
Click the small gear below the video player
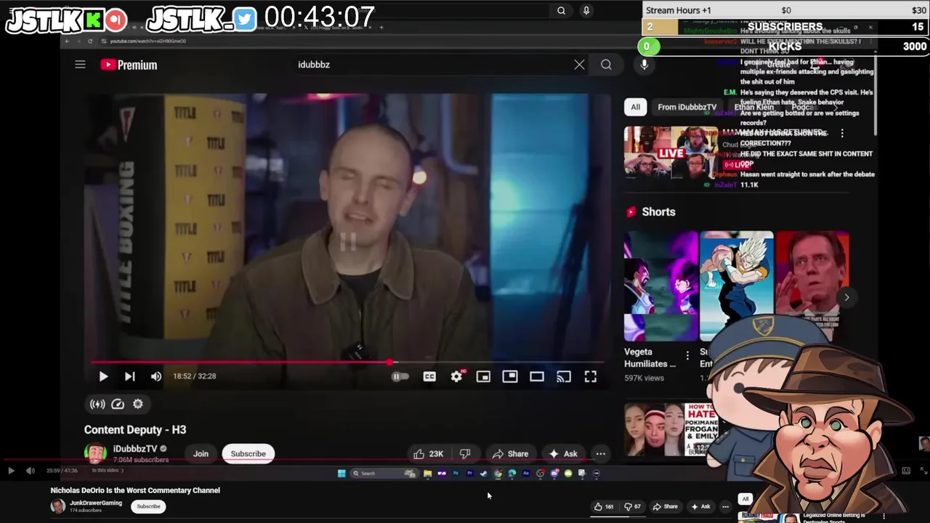[x=138, y=404]
